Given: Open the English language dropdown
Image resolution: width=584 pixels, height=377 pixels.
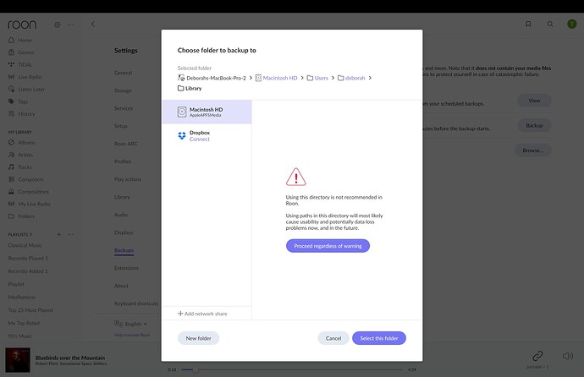Looking at the screenshot, I should [x=130, y=324].
